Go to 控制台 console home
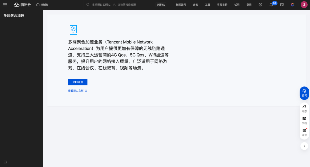 pyautogui.click(x=42, y=5)
